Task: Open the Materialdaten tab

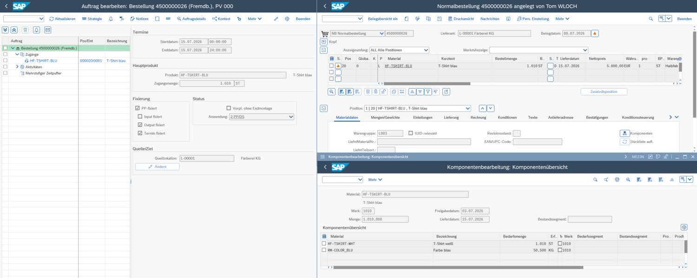Action: tap(346, 117)
